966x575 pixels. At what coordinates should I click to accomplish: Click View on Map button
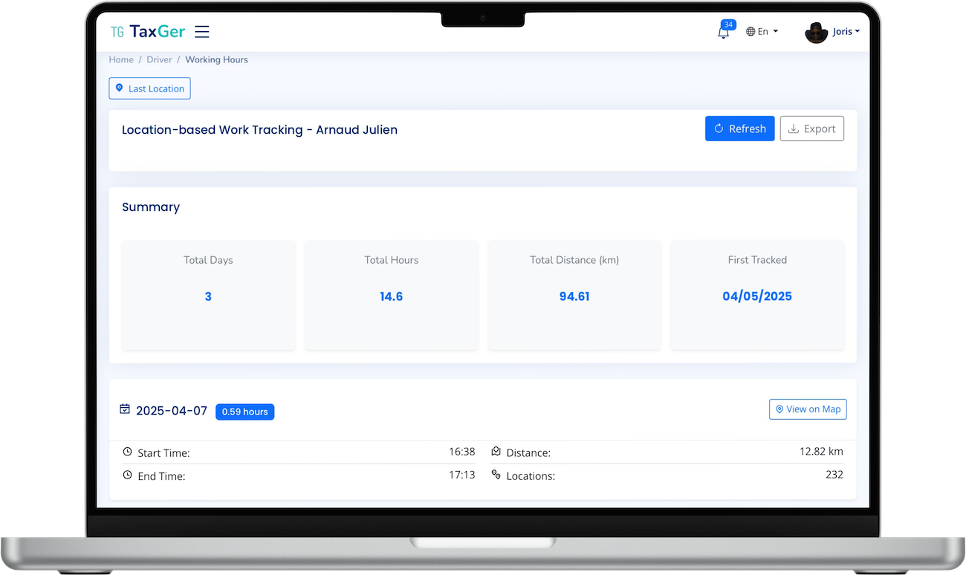click(808, 409)
